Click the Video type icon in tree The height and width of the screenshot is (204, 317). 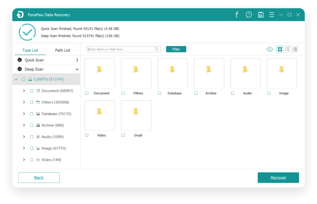coord(38,160)
